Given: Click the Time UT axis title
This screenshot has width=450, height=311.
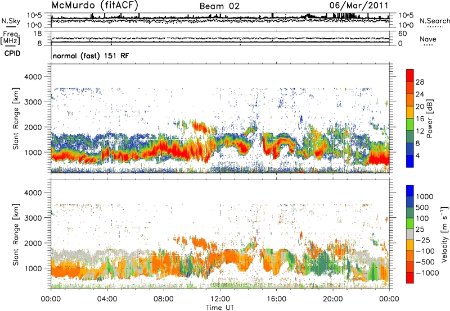Looking at the screenshot, I should pos(220,308).
